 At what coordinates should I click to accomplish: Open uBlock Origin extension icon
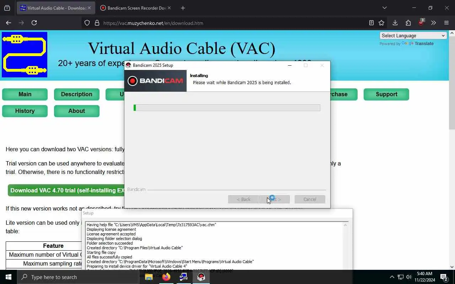pos(421,22)
